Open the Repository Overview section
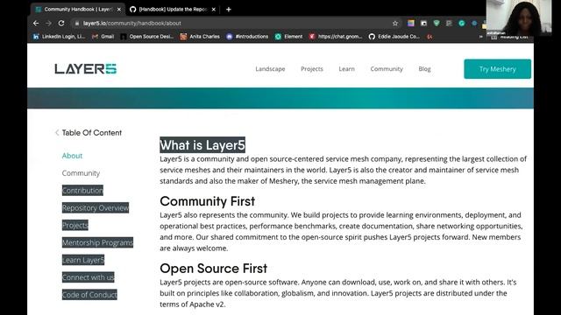Image resolution: width=561 pixels, height=315 pixels. (96, 208)
